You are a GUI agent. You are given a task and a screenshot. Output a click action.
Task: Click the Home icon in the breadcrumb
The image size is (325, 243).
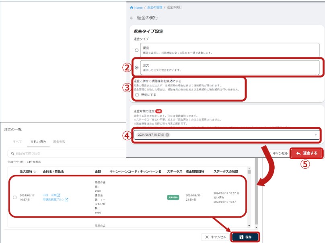coord(132,8)
